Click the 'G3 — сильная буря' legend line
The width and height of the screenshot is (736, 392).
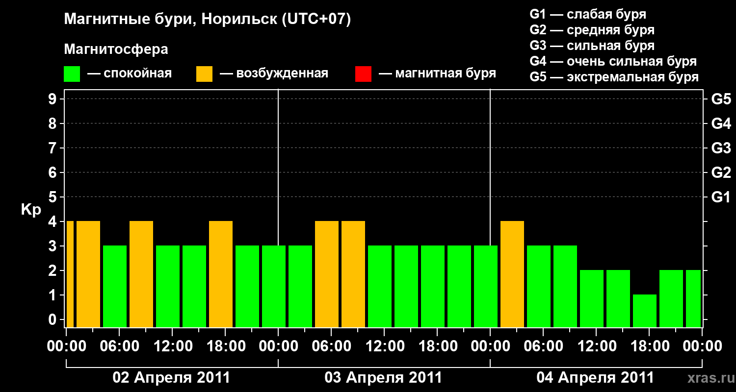point(592,46)
